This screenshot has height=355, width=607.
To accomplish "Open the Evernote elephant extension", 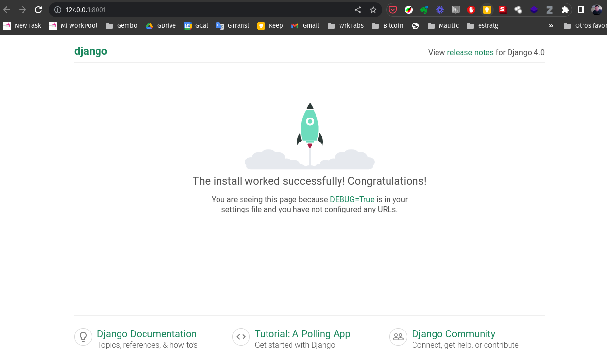I will point(424,10).
